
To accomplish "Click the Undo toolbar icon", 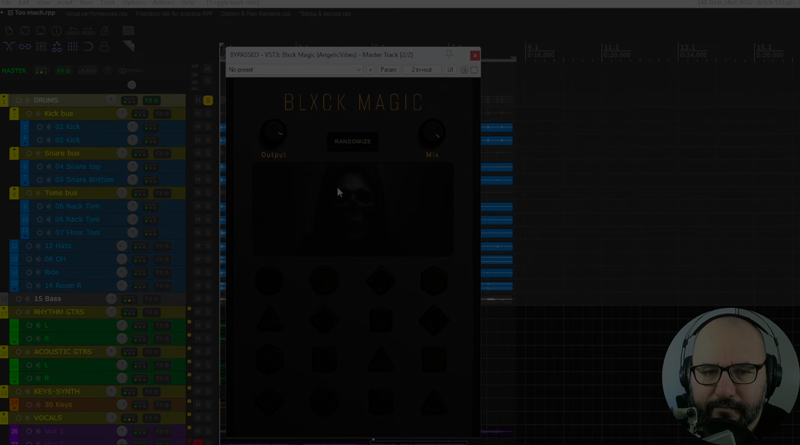I will [x=73, y=31].
